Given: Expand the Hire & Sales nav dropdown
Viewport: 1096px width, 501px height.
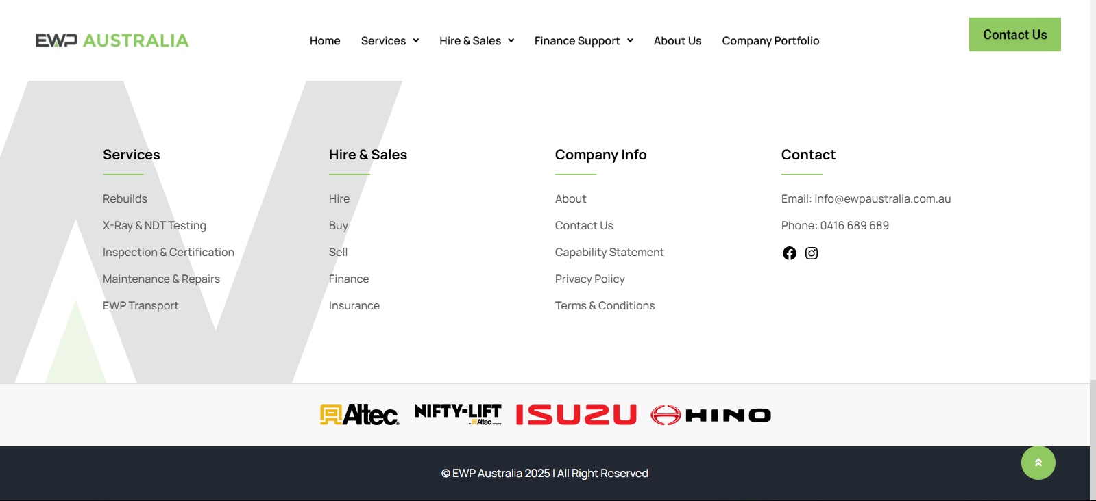Looking at the screenshot, I should point(476,41).
